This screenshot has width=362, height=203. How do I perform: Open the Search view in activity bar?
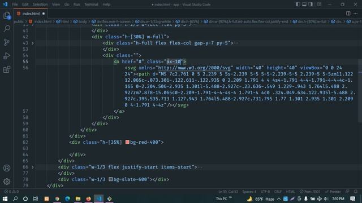pyautogui.click(x=7, y=29)
